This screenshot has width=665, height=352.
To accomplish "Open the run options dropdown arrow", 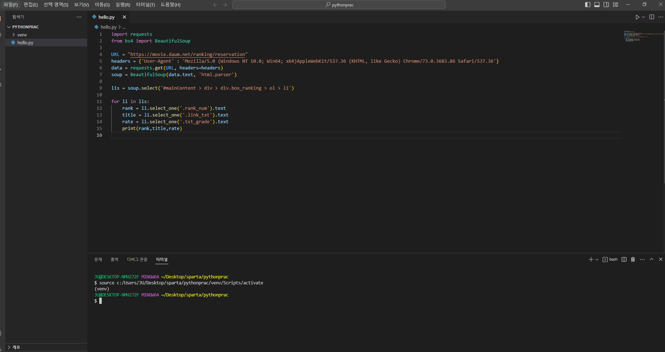I will (643, 17).
